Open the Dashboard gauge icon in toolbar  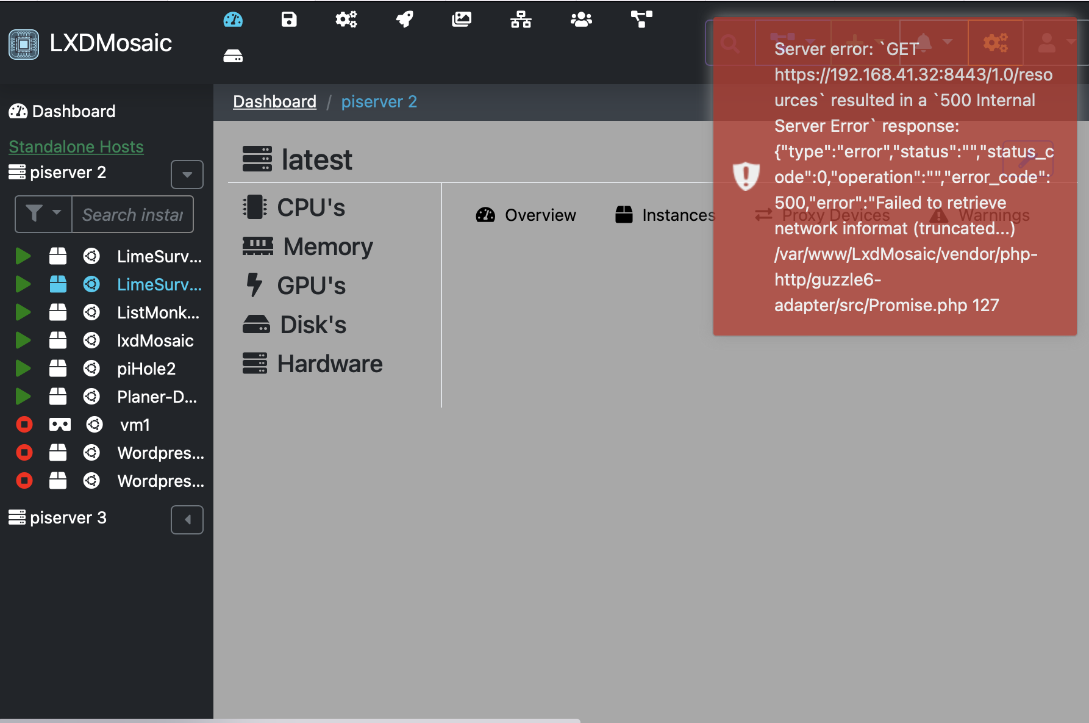coord(234,19)
